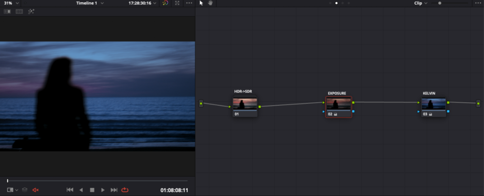Click the viewer jog scrubber bar

click(x=97, y=180)
